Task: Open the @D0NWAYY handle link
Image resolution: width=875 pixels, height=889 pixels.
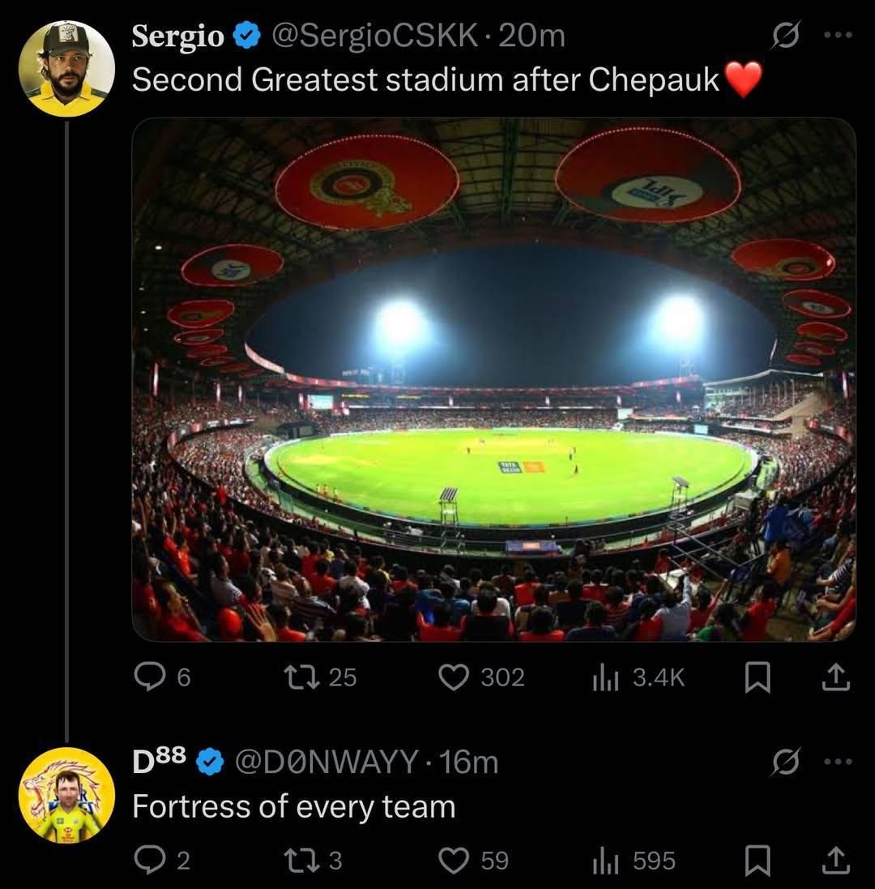Action: pos(326,763)
